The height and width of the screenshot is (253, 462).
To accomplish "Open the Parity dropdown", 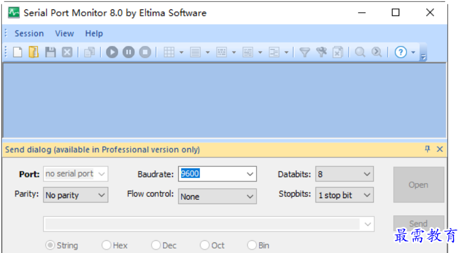I will click(x=76, y=195).
